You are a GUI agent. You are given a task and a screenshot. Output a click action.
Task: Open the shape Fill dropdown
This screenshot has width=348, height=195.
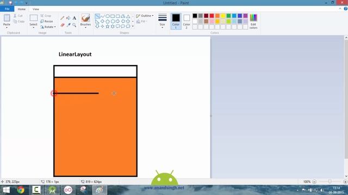click(141, 21)
